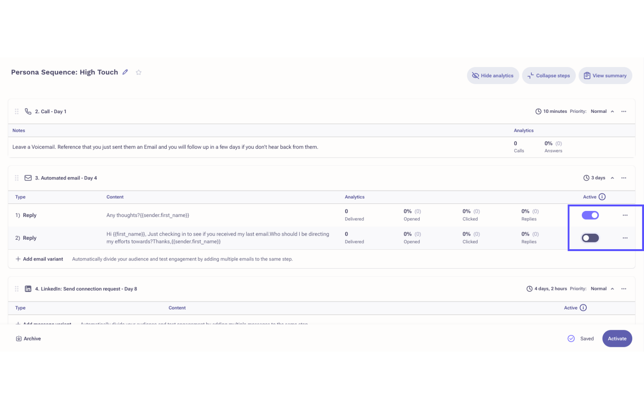Click the Saved status checkmark icon

(571, 339)
